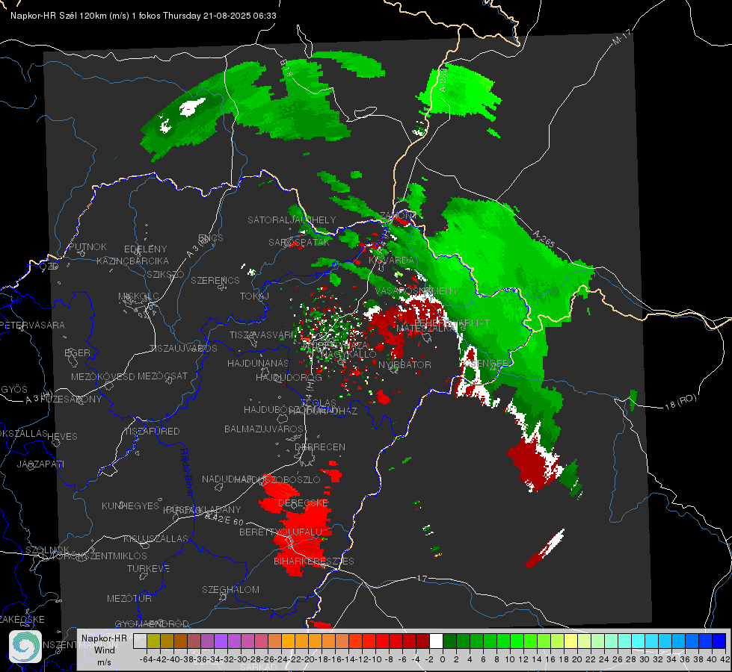The height and width of the screenshot is (672, 732).
Task: Click the BALMAZÚJVÁROS label
Action: pyautogui.click(x=264, y=429)
